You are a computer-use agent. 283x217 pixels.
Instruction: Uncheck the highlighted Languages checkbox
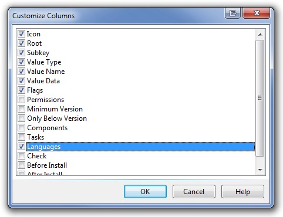tap(21, 147)
